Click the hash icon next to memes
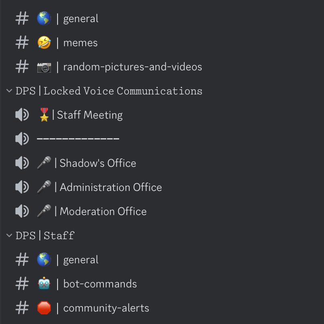The width and height of the screenshot is (324, 324). [22, 43]
